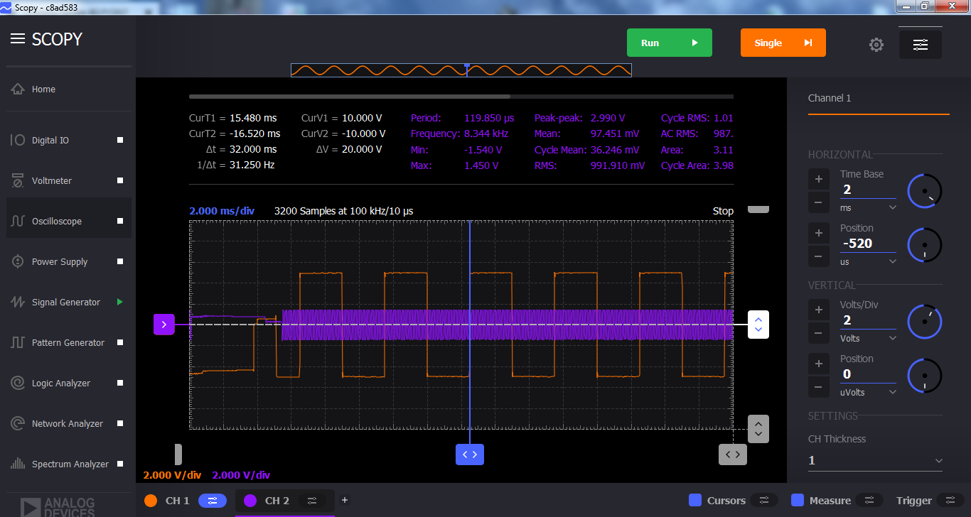The height and width of the screenshot is (517, 971).
Task: Open the SCOPY hamburger menu
Action: [x=18, y=39]
